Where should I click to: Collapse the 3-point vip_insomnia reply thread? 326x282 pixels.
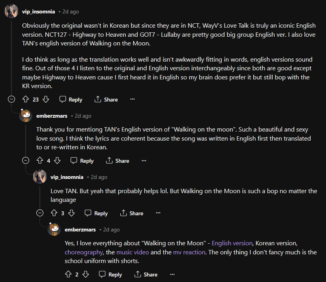click(x=40, y=213)
